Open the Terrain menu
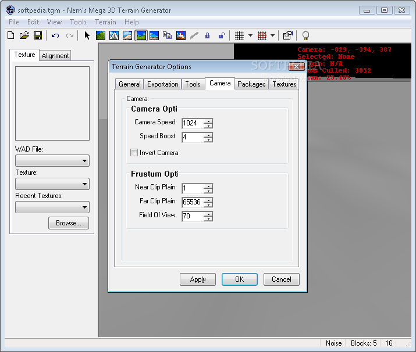 pos(105,22)
